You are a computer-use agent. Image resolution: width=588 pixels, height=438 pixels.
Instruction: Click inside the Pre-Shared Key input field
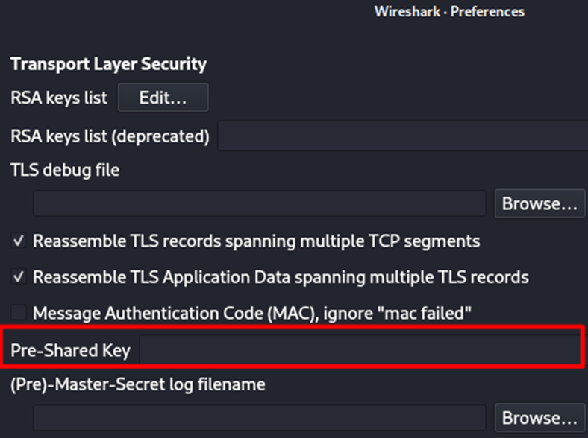(x=358, y=350)
